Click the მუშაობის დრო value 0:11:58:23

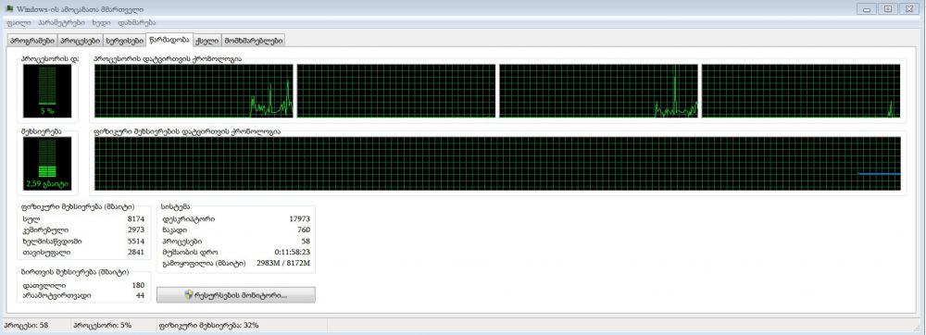click(x=293, y=252)
